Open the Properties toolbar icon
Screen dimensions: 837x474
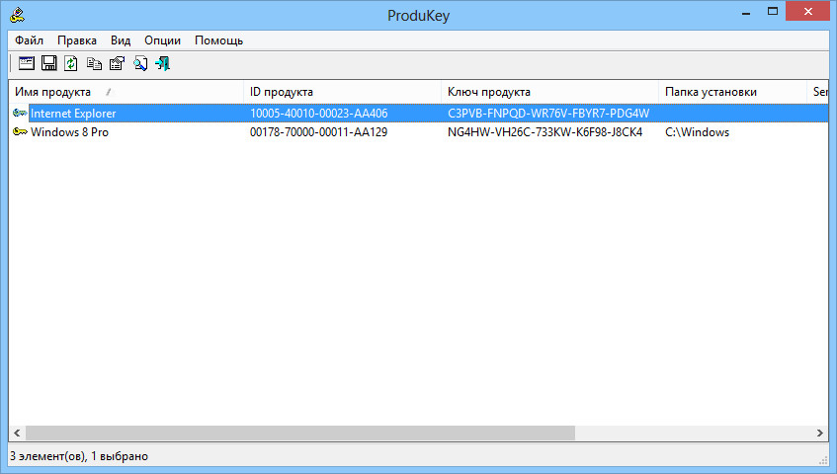pos(117,63)
